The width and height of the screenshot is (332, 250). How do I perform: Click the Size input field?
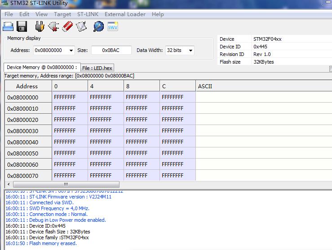click(x=111, y=50)
